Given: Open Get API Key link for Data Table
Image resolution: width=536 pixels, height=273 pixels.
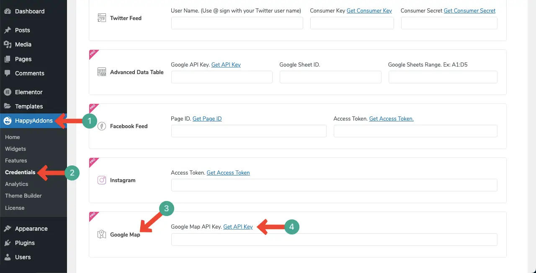Looking at the screenshot, I should (x=226, y=64).
